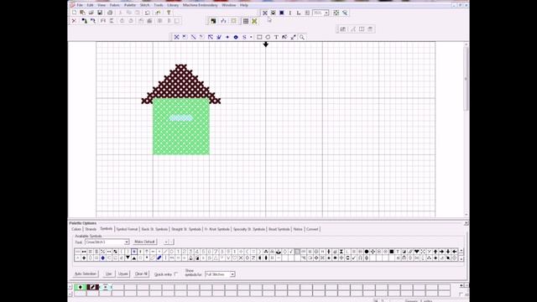Select the French knot dot tool
This screenshot has height=302, width=537.
point(227,37)
